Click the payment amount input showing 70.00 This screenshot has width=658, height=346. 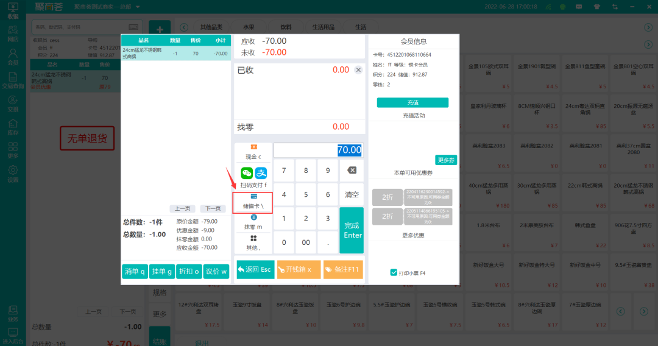tap(318, 150)
